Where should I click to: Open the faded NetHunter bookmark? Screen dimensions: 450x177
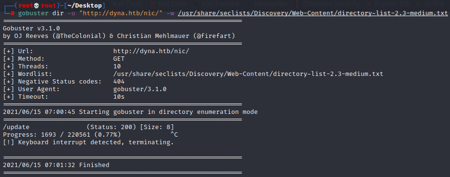pos(271,4)
